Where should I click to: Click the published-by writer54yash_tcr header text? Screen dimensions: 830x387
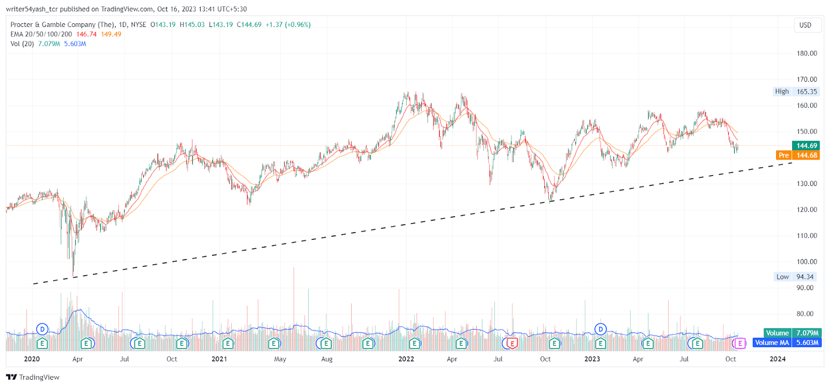(x=127, y=9)
